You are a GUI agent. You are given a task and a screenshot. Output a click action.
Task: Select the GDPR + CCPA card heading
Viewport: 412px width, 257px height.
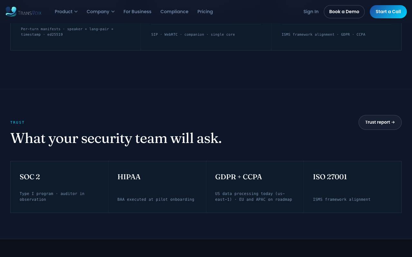tap(239, 177)
